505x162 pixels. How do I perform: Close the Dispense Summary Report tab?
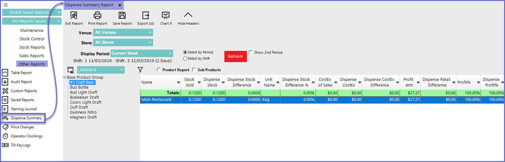click(120, 5)
